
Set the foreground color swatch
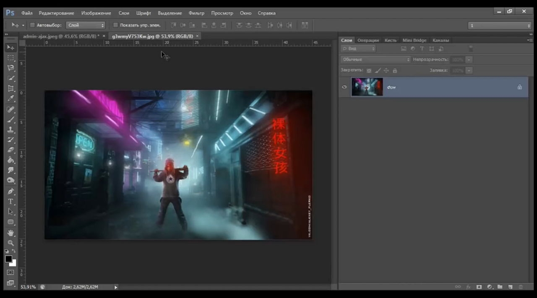8,259
